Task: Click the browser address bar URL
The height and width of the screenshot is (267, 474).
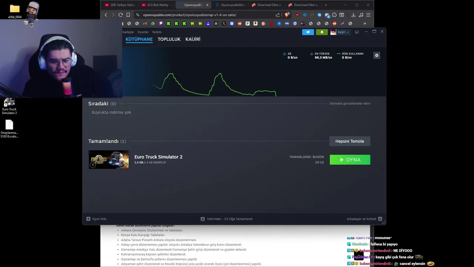Action: pos(190,15)
